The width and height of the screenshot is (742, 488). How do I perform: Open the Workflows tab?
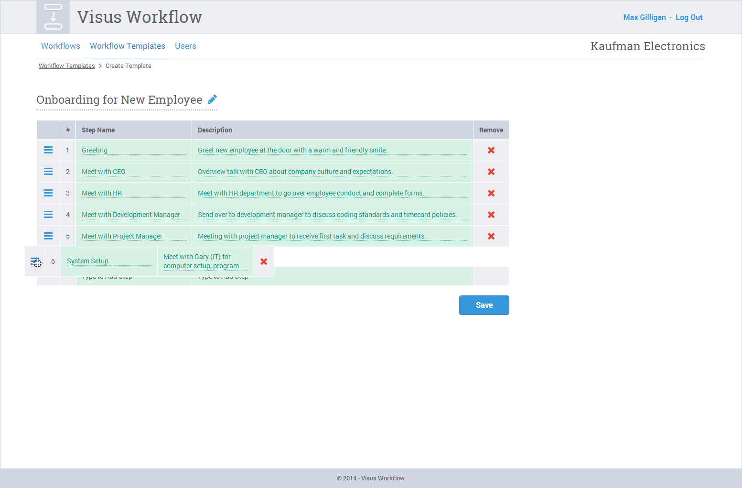pos(61,46)
